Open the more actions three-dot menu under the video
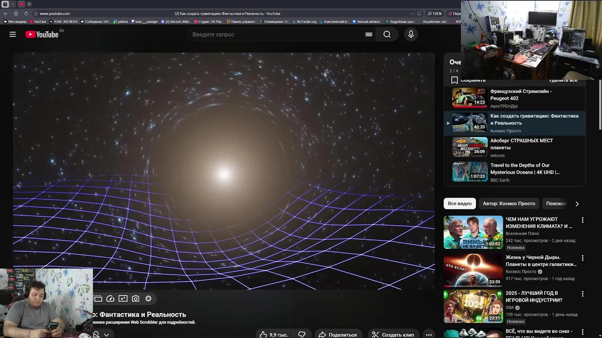 tap(428, 335)
